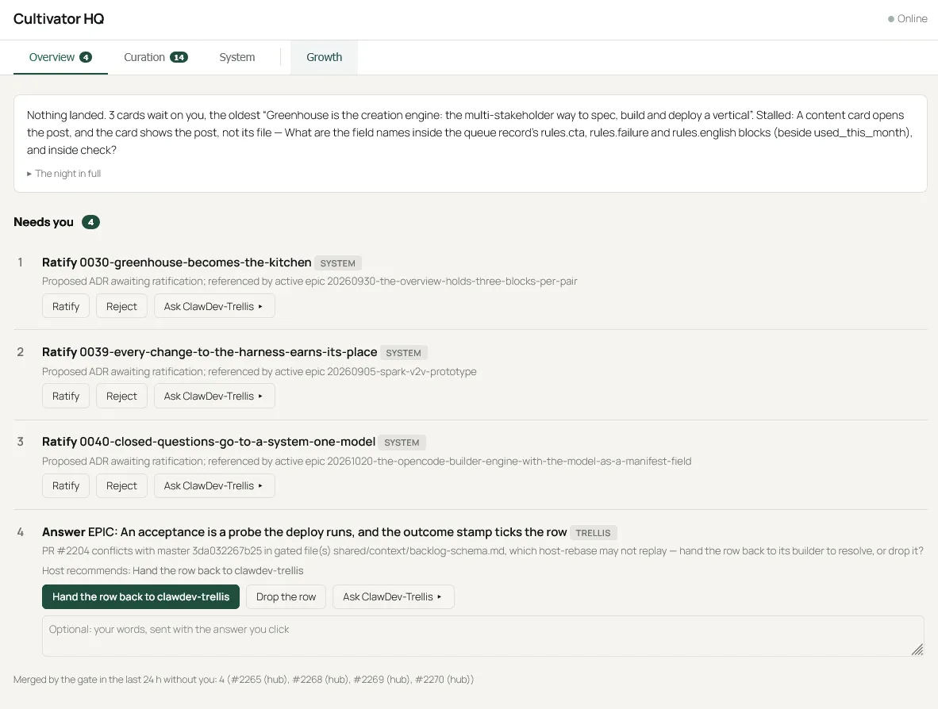Reject 0040-closed-questions-go-to-a-system-one-model
Image resolution: width=938 pixels, height=709 pixels.
coord(121,485)
